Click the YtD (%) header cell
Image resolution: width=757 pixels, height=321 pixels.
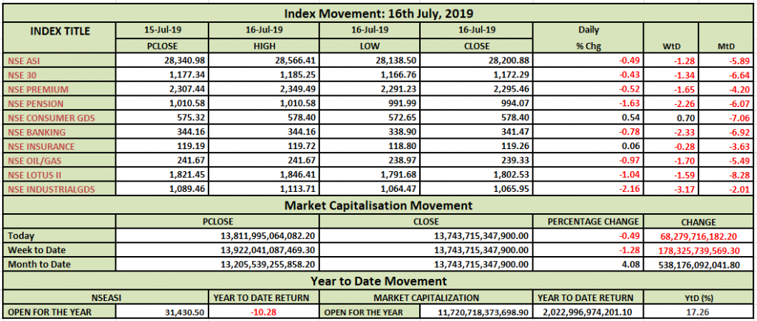[698, 297]
